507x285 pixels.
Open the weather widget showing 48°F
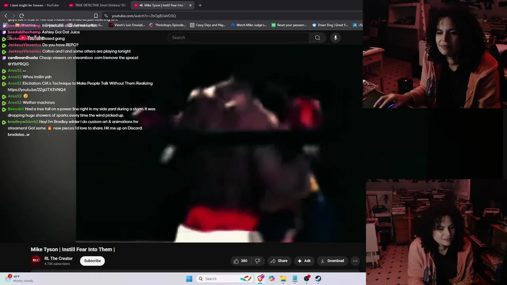(x=19, y=279)
